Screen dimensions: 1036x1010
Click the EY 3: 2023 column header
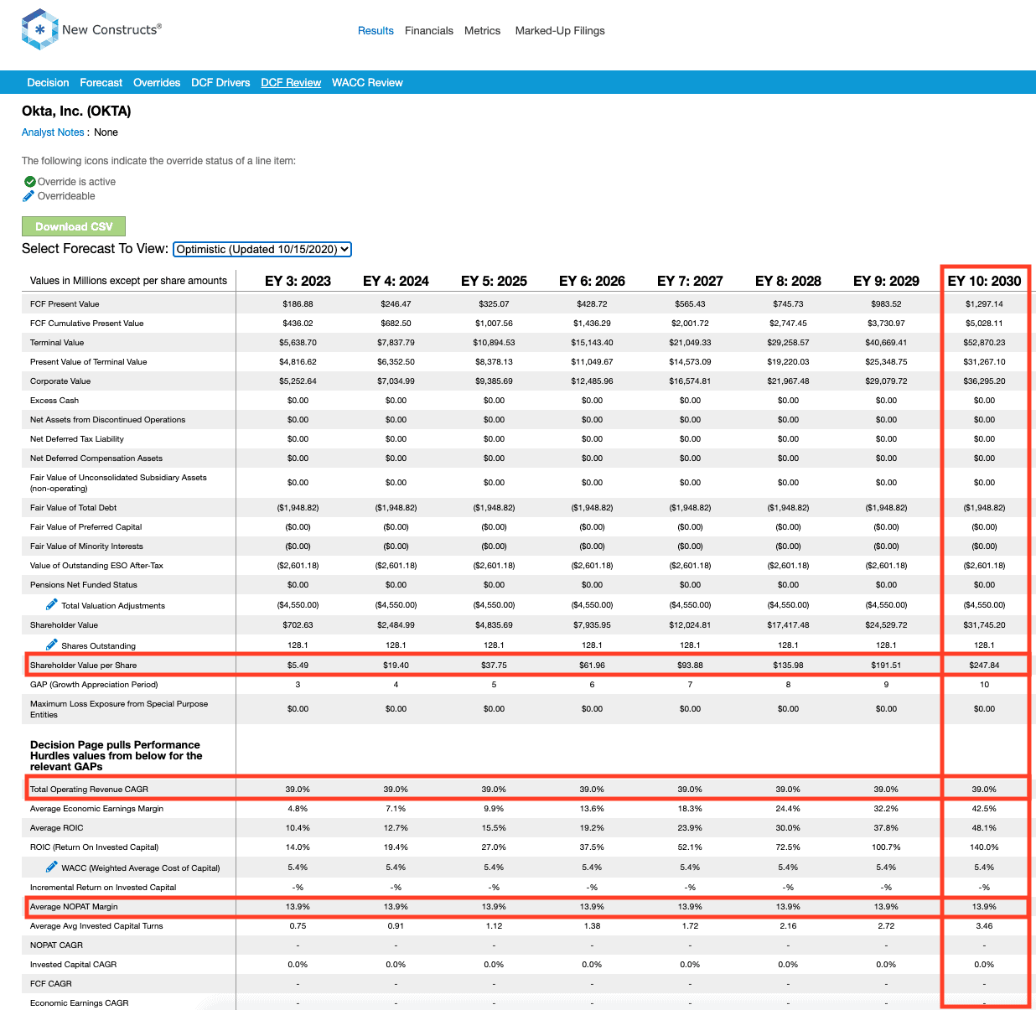(298, 281)
